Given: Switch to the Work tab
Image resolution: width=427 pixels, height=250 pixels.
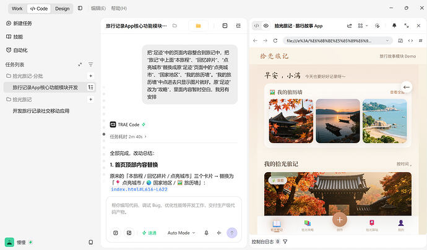Looking at the screenshot, I should click(x=17, y=9).
